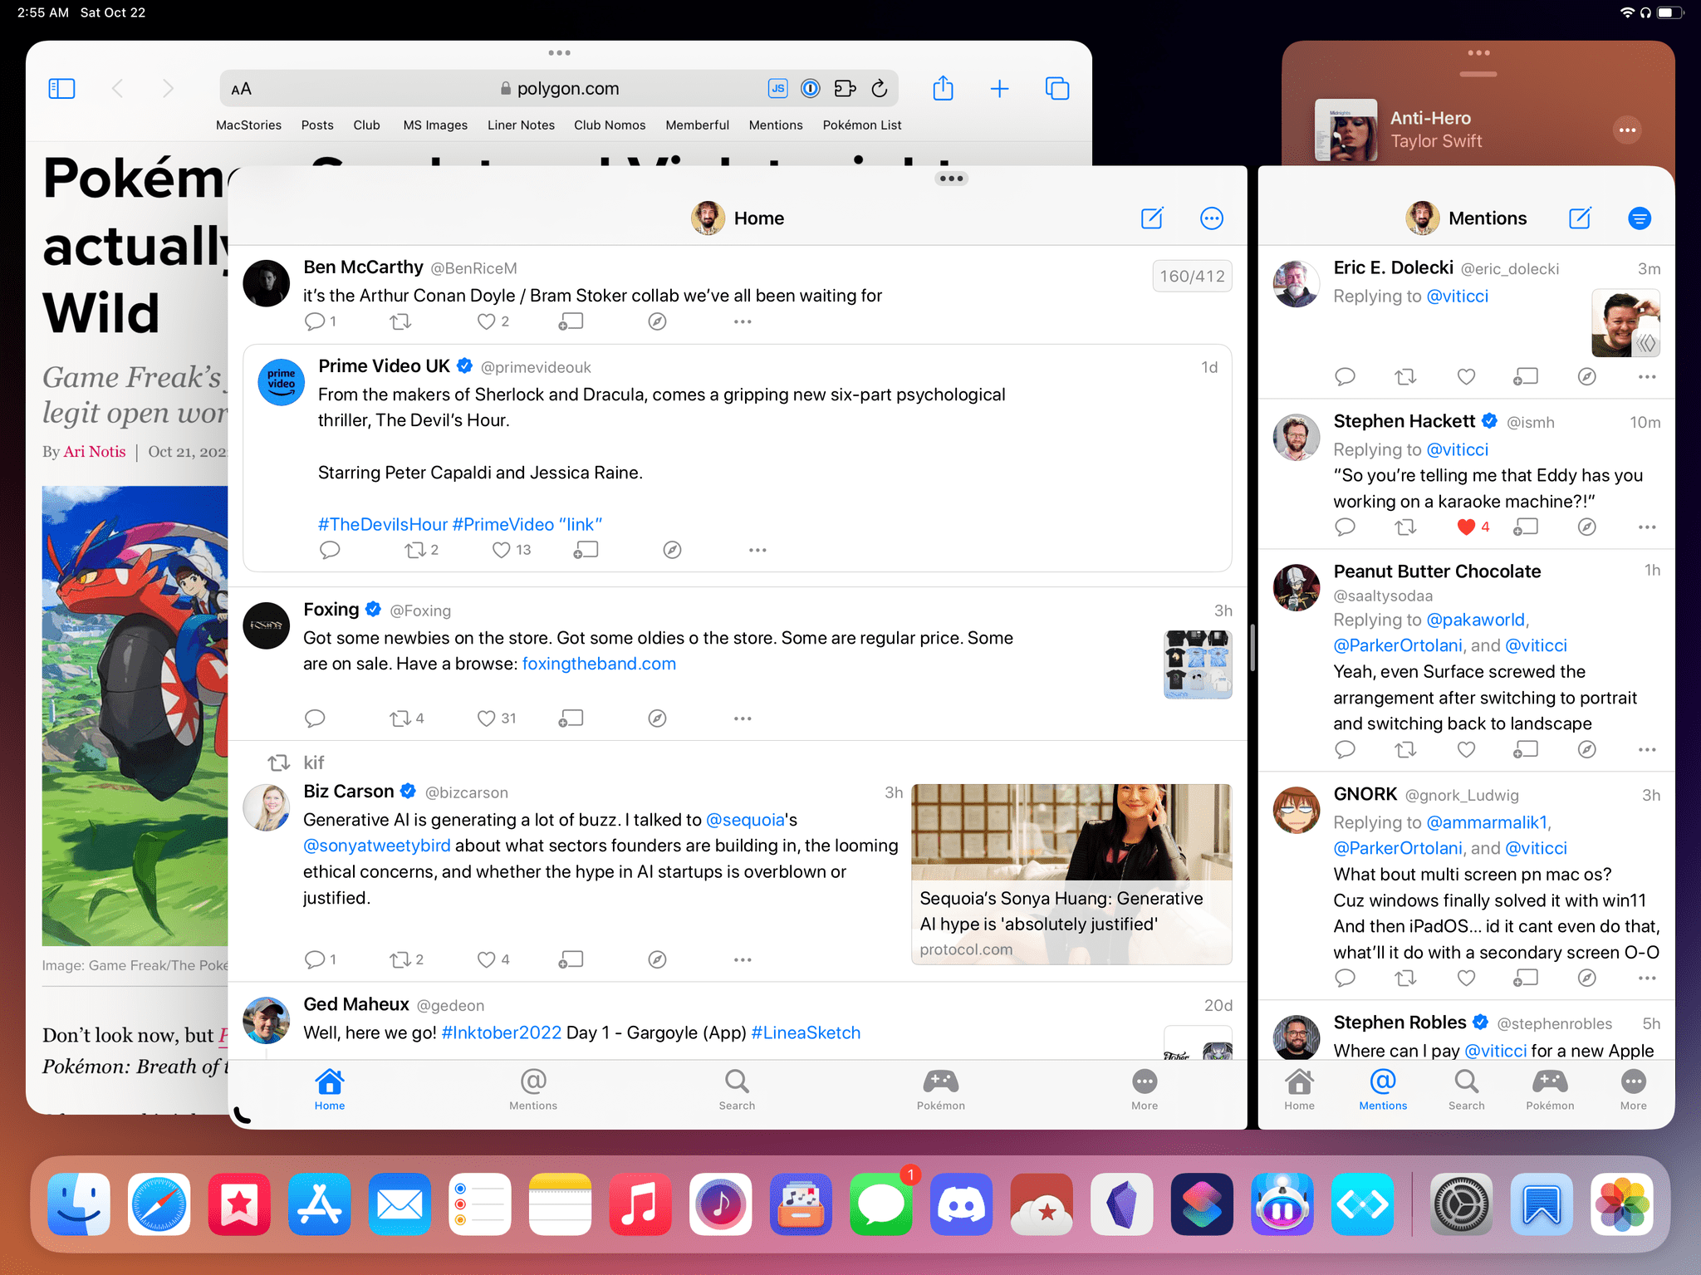This screenshot has height=1275, width=1701.
Task: Click the polygon.com address field
Action: click(559, 89)
